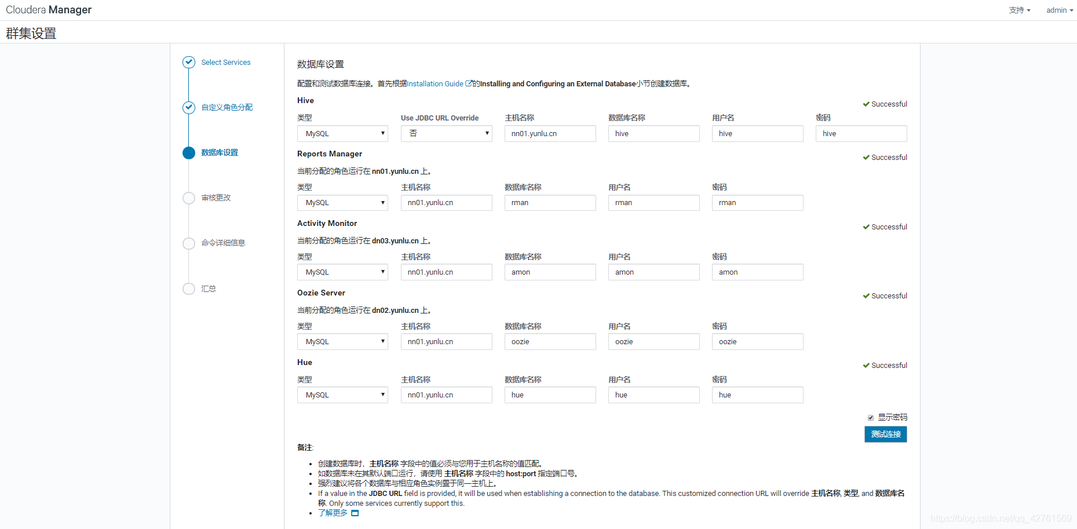Viewport: 1077px width, 529px height.
Task: Open the Hive 类型 MySQL dropdown
Action: [342, 133]
